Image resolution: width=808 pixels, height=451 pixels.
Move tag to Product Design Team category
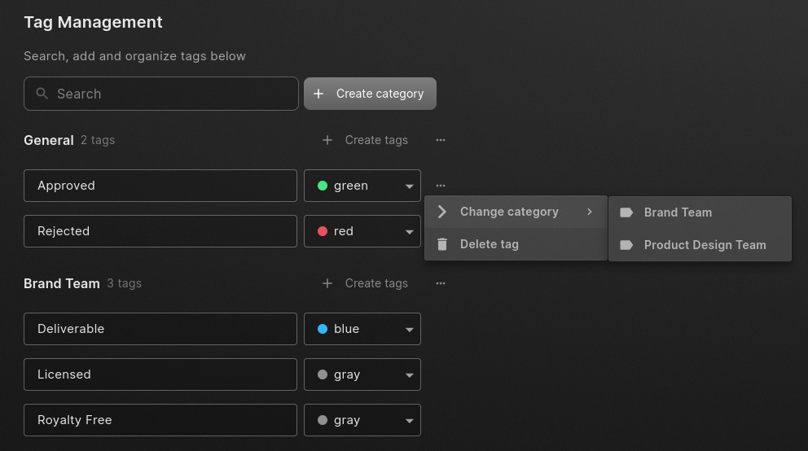pos(700,245)
